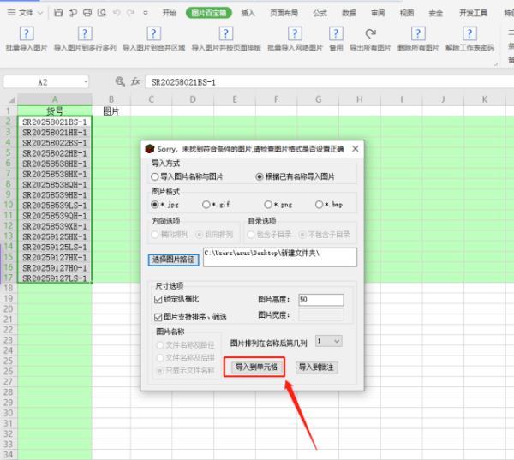Viewport: 514px width, 460px height.
Task: Select the *.png image format radio button
Action: (267, 205)
